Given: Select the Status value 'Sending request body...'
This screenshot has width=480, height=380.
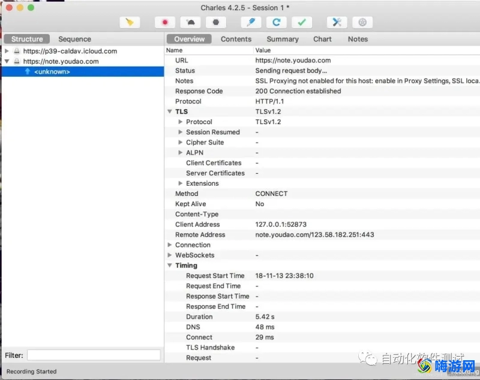Looking at the screenshot, I should (291, 71).
